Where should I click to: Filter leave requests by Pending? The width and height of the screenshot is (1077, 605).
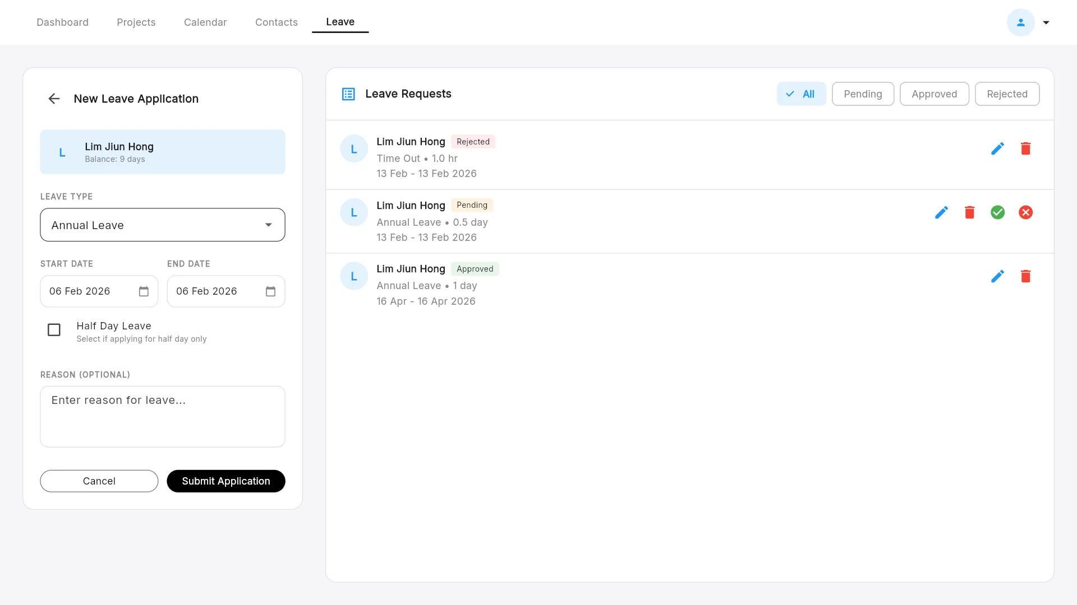[x=862, y=94]
